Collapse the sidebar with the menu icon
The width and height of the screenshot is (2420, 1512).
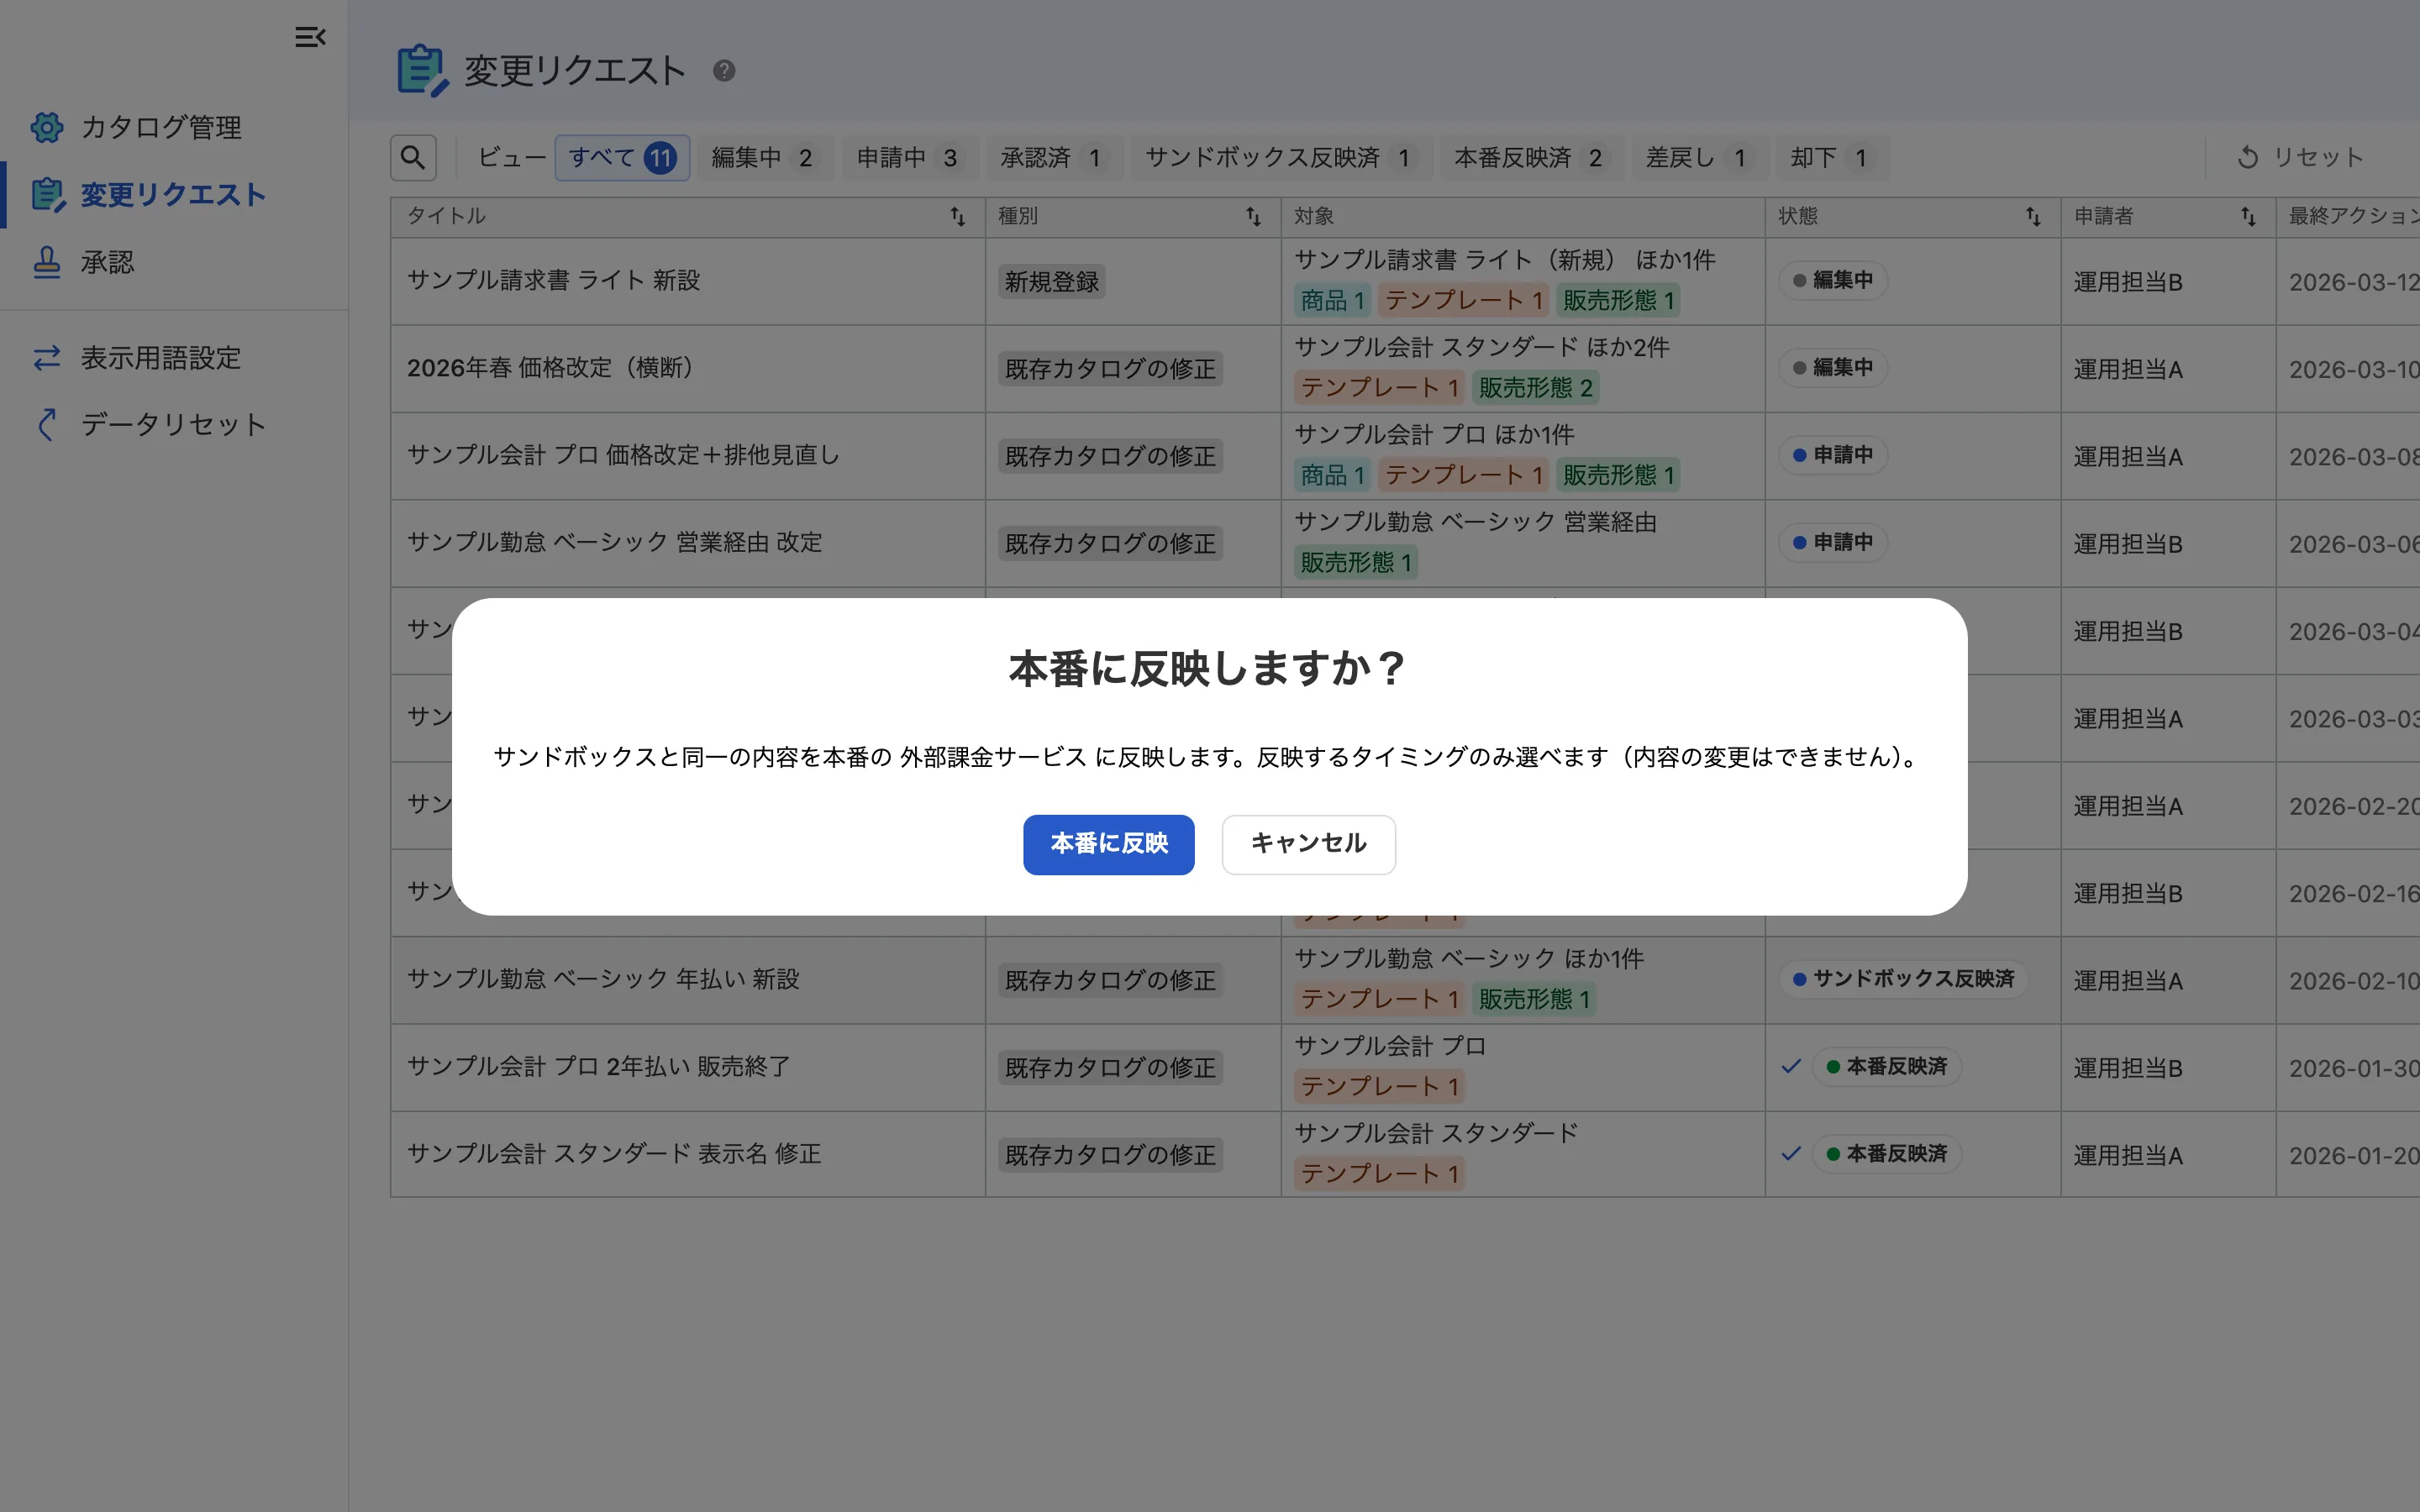pos(310,37)
